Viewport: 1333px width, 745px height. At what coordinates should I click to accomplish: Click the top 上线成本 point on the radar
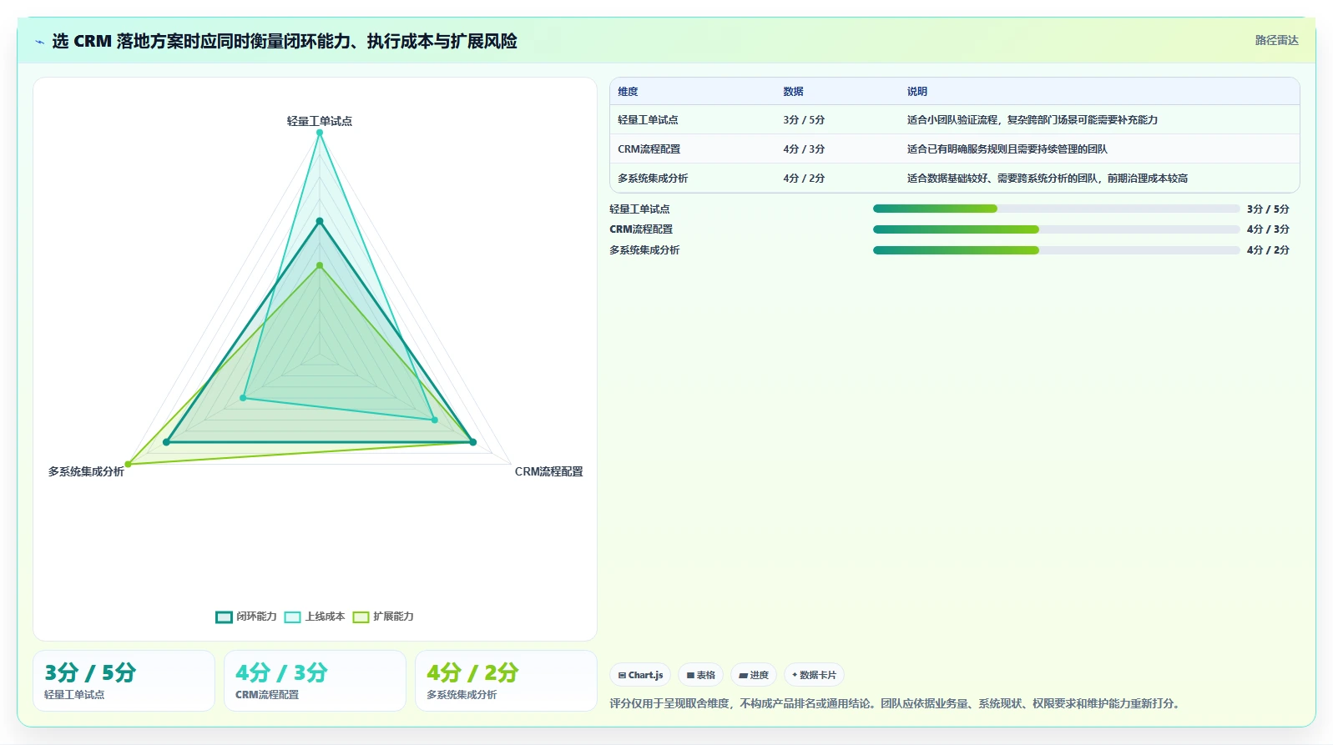tap(320, 133)
